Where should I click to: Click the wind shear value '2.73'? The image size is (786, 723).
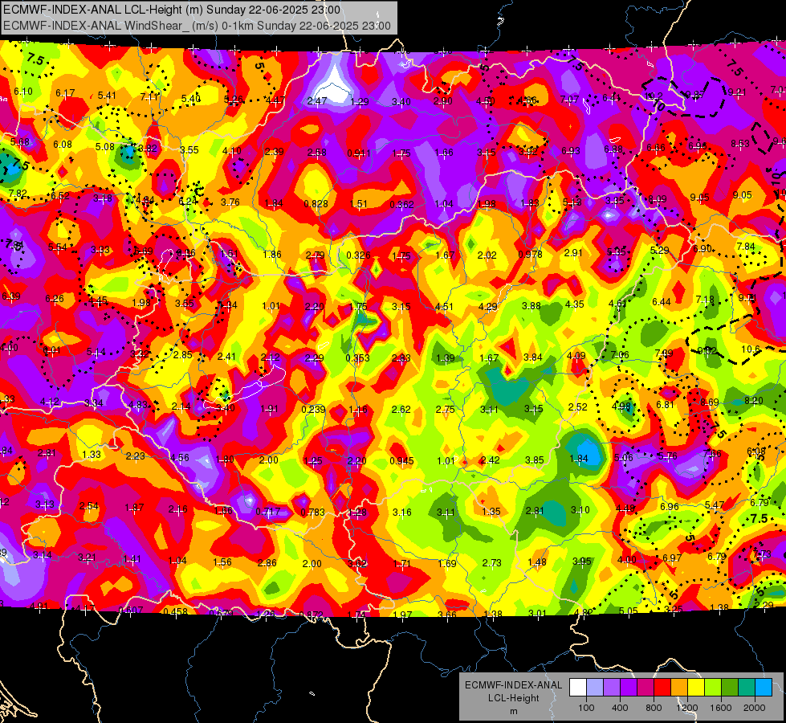click(x=491, y=563)
